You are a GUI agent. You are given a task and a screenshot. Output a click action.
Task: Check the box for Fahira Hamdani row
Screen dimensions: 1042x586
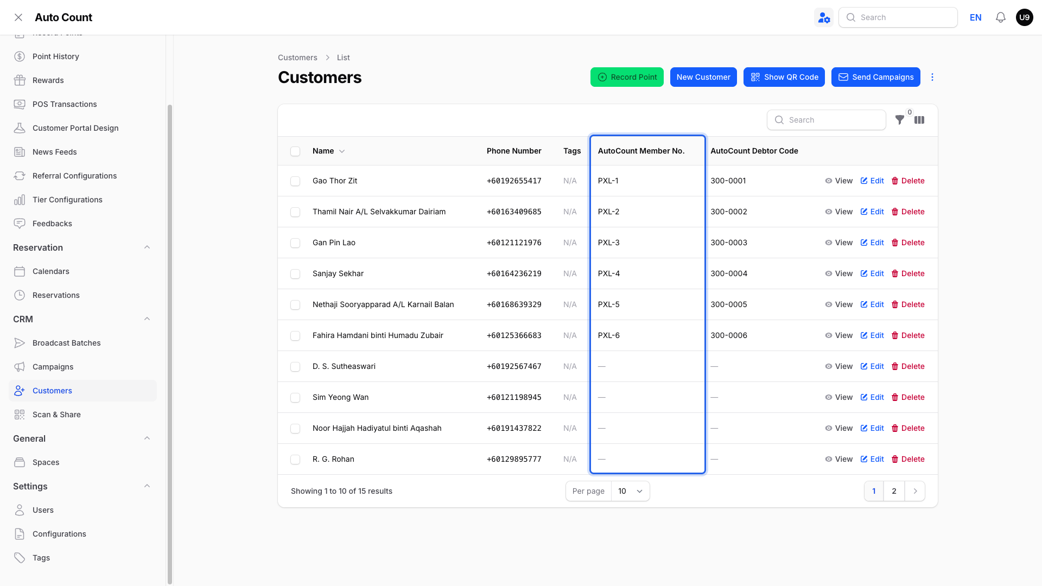(295, 336)
